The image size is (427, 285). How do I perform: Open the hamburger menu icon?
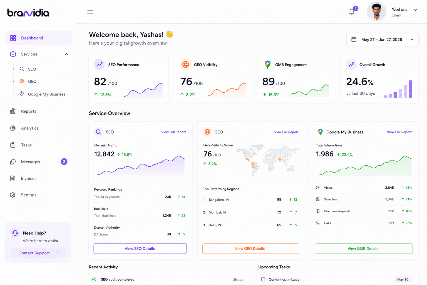coord(90,12)
